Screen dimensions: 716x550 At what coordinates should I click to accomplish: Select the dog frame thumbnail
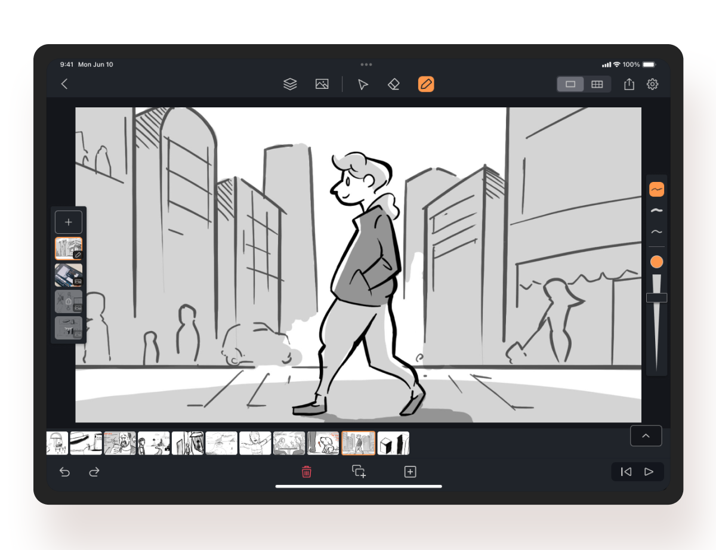coord(323,443)
